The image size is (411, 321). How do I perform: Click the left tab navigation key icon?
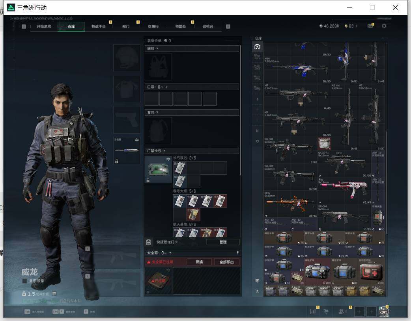tap(24, 26)
